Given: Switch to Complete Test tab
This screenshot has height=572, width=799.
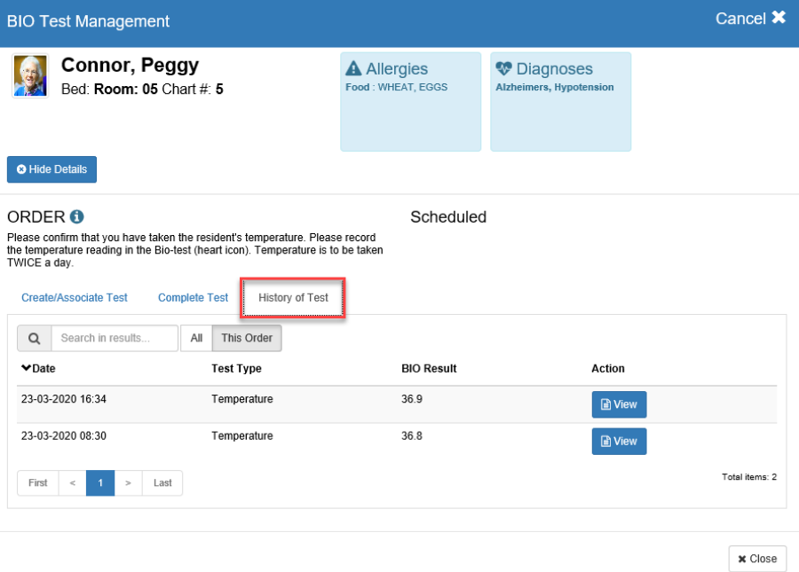Looking at the screenshot, I should point(193,298).
